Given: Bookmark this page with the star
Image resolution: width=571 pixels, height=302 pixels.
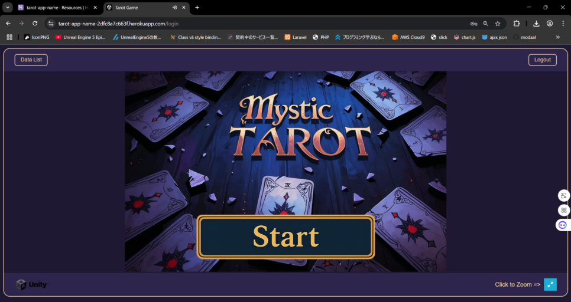Looking at the screenshot, I should [498, 24].
